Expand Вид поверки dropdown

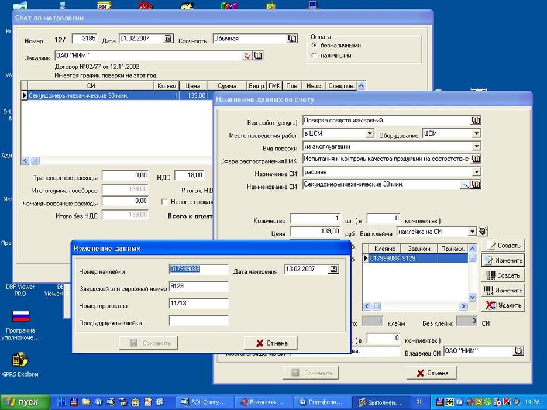(x=477, y=146)
